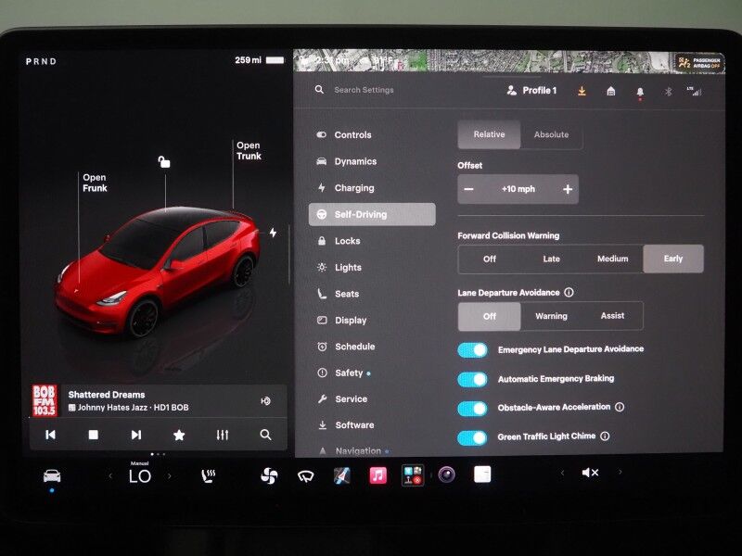Turn off Green Traffic Light Chime

pyautogui.click(x=472, y=437)
